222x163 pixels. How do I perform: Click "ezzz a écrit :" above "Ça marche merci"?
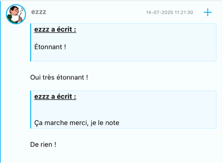coord(55,97)
